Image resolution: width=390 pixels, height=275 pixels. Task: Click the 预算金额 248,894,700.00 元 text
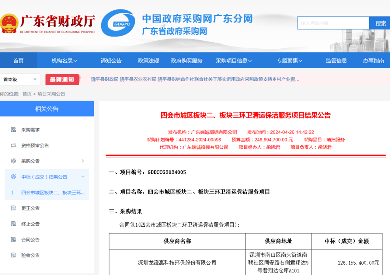tap(262, 140)
